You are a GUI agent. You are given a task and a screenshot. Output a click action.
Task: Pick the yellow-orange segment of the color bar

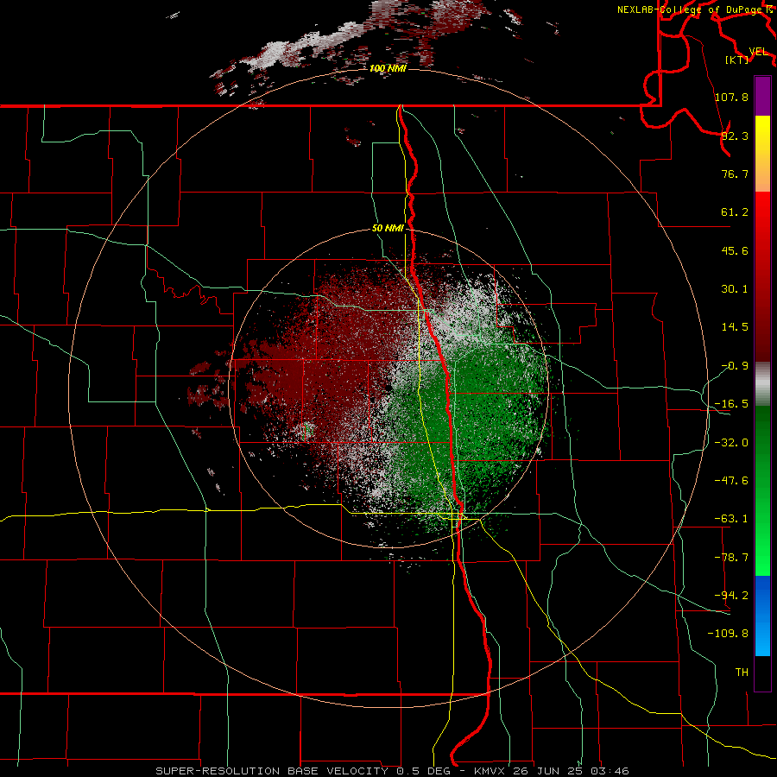click(762, 154)
